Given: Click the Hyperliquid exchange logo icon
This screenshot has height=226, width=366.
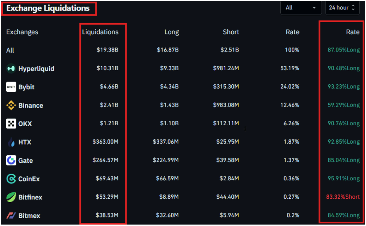Looking at the screenshot, I should tap(11, 69).
